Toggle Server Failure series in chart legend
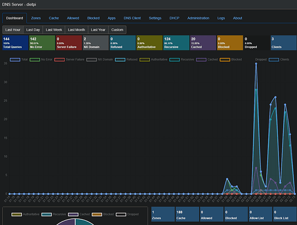Screen dimensions: 297x225 point(69,59)
